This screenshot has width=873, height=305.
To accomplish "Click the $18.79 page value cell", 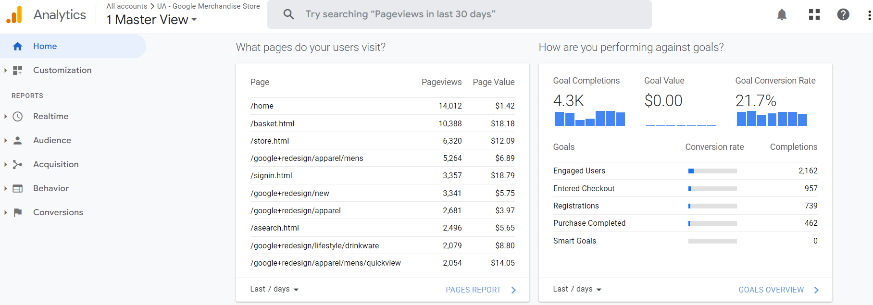I will click(x=502, y=176).
